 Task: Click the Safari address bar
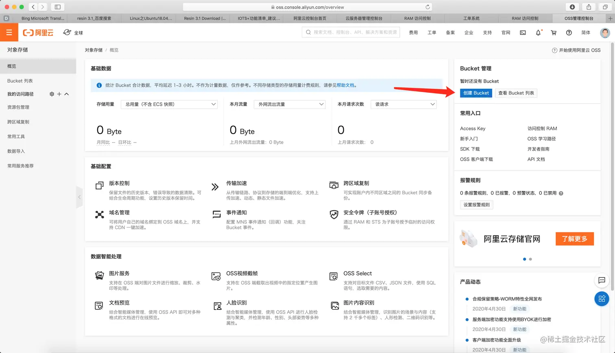pyautogui.click(x=307, y=7)
